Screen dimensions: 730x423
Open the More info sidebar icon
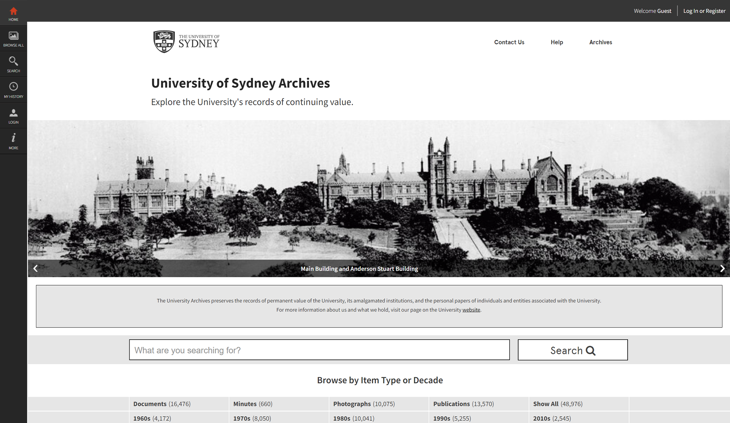point(13,141)
